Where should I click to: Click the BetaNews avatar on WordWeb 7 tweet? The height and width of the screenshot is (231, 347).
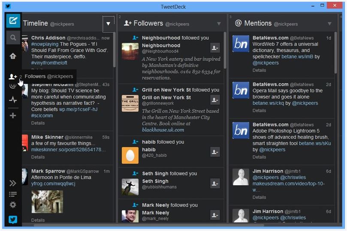click(241, 44)
